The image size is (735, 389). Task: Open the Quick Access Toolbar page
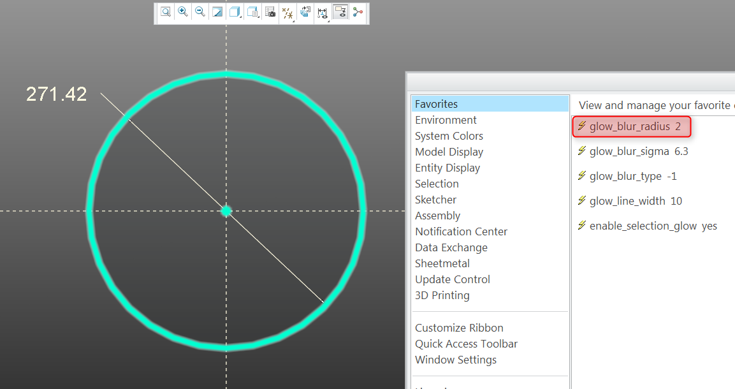(467, 344)
